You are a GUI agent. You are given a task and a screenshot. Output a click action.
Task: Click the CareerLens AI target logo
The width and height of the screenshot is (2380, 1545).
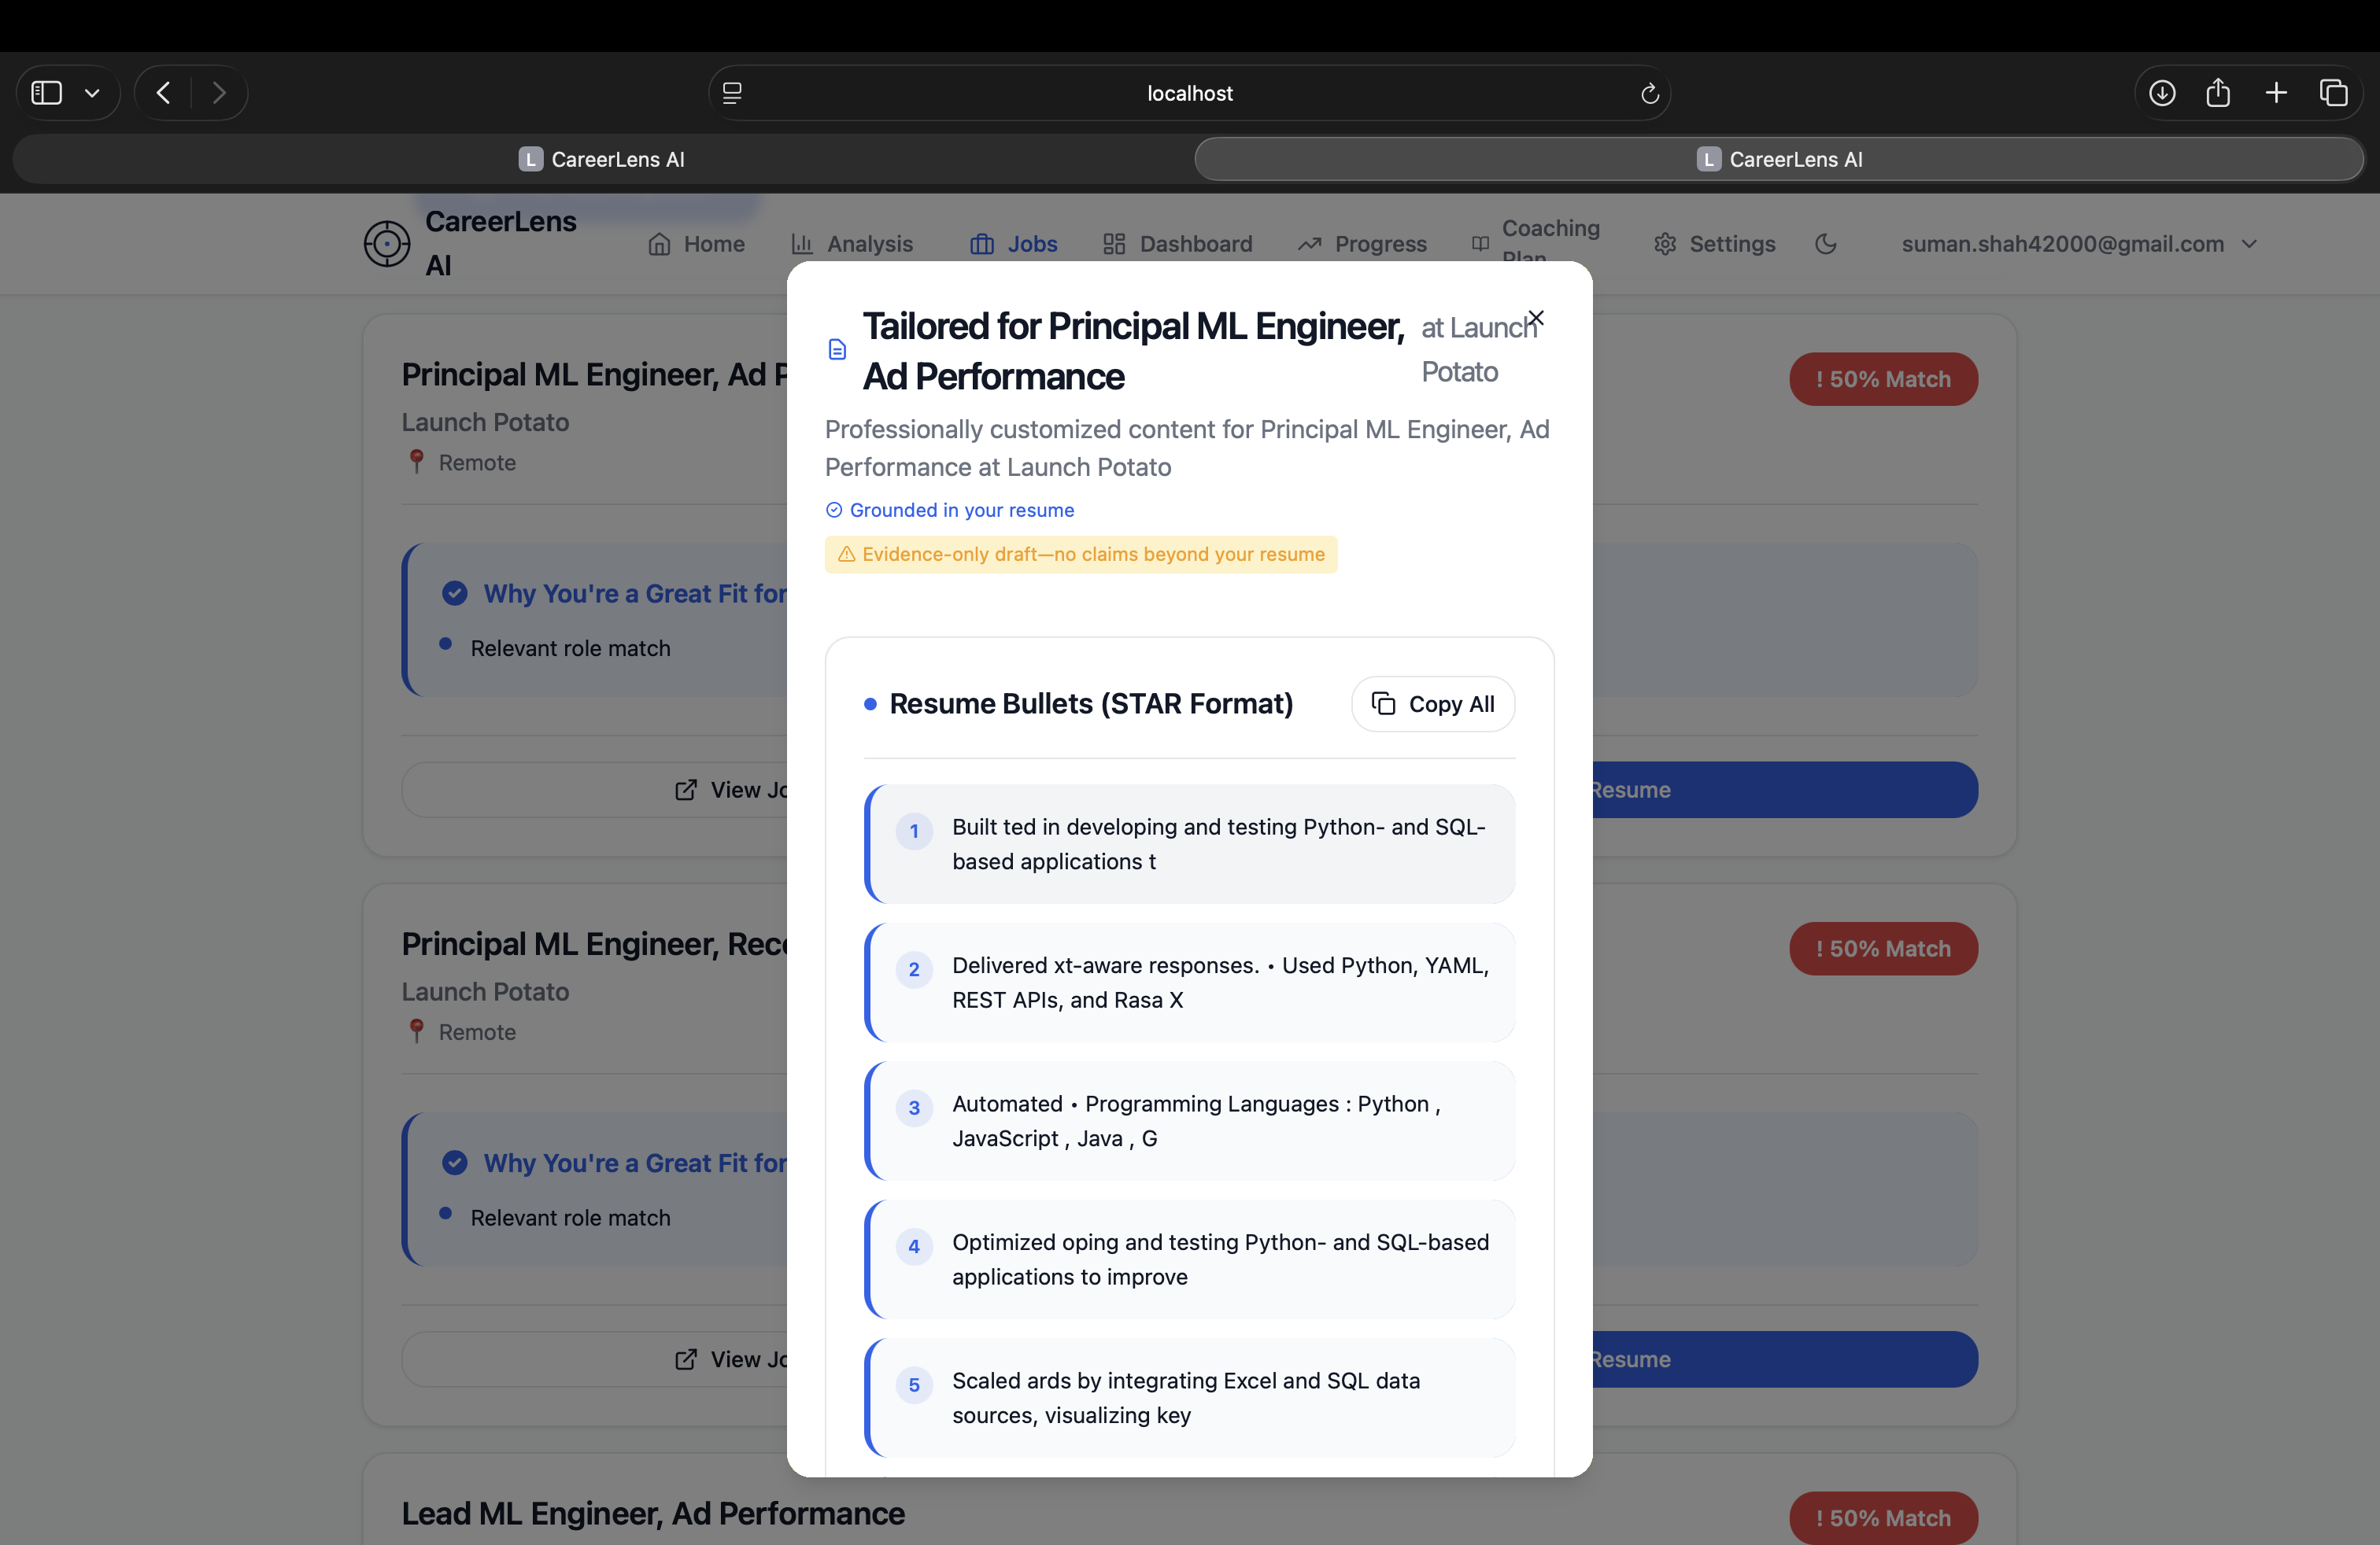pyautogui.click(x=387, y=244)
